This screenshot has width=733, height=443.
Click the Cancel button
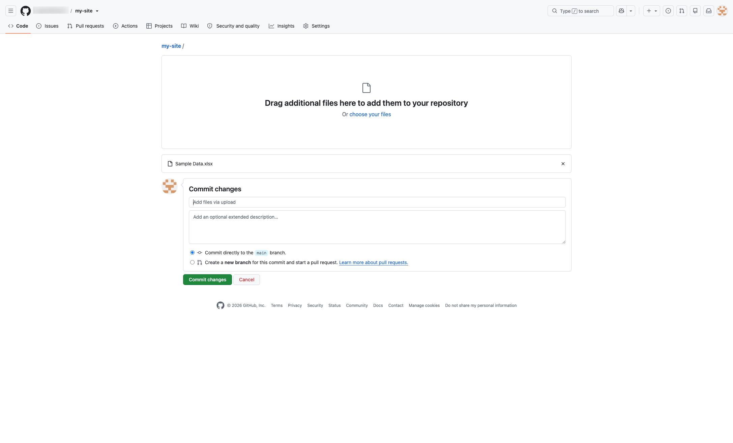tap(246, 280)
